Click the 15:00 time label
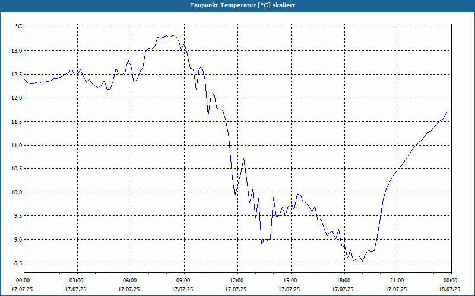 (291, 281)
